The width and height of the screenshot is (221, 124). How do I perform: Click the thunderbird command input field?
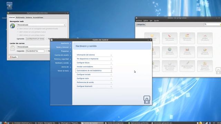(x=35, y=51)
